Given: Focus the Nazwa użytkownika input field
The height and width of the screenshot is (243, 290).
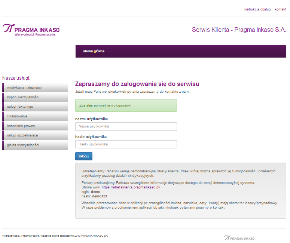Looking at the screenshot, I should [x=126, y=126].
